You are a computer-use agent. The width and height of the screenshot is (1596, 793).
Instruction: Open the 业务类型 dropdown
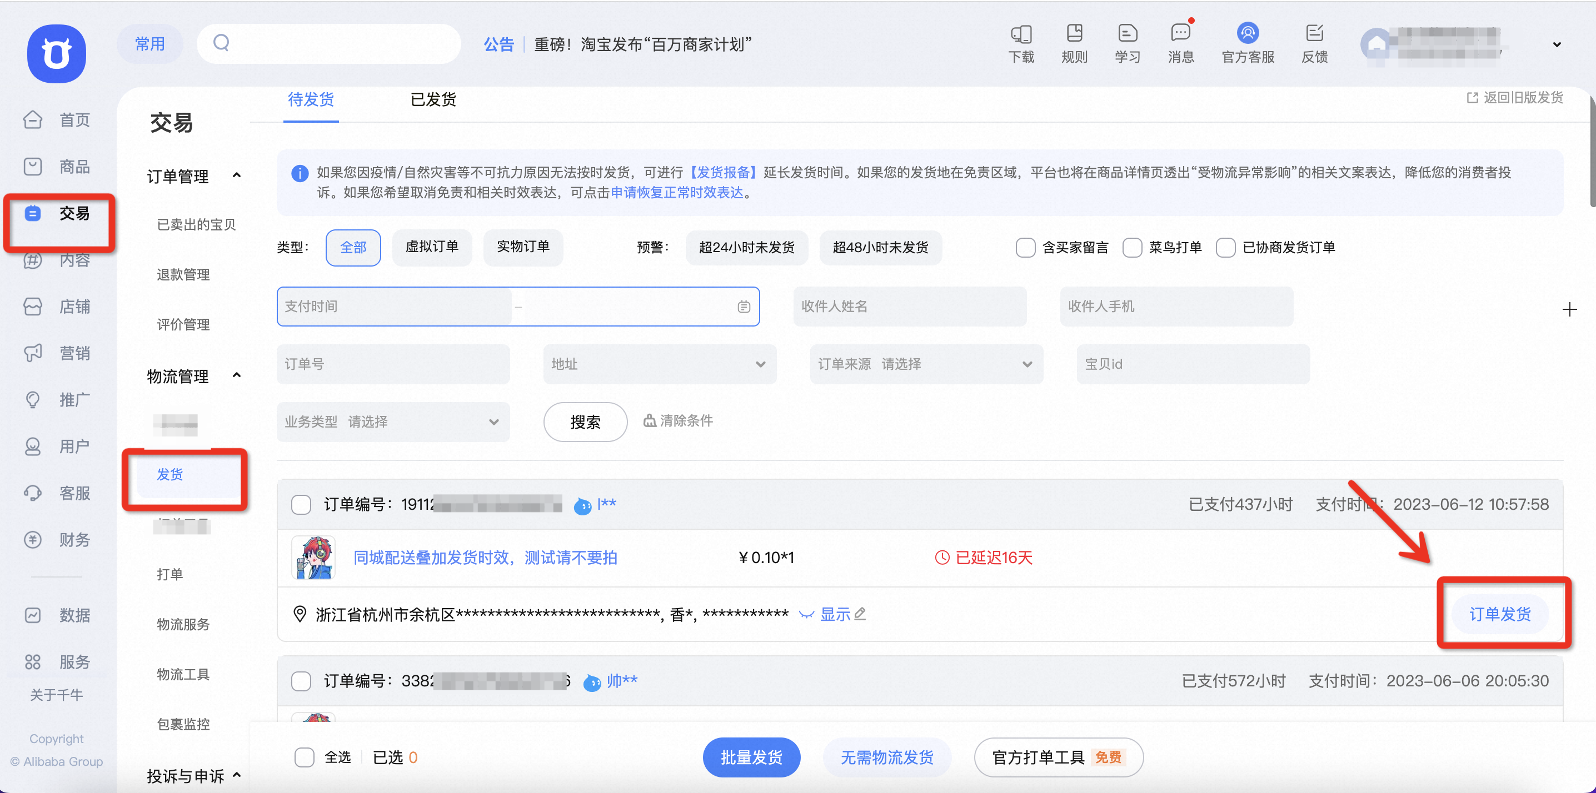click(393, 421)
